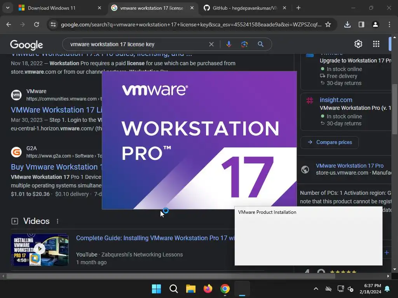Screen dimensions: 398x298
Task: Open Google quick settings gear
Action: [358, 44]
